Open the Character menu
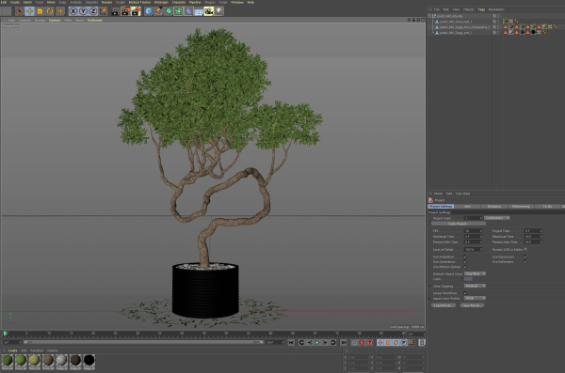Viewport: 565px width, 373px height. [179, 2]
